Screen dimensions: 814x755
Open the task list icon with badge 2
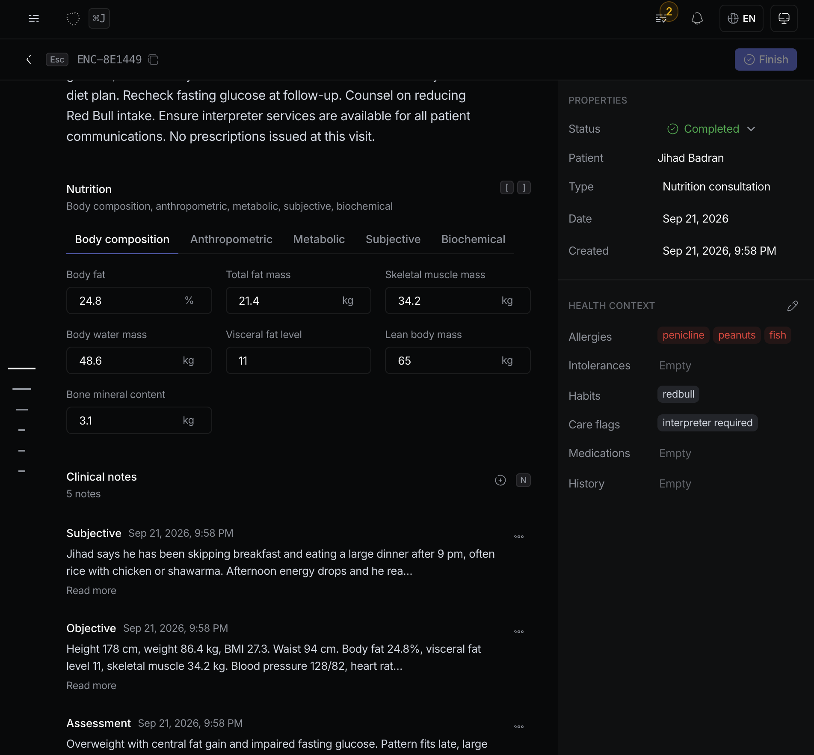tap(662, 18)
